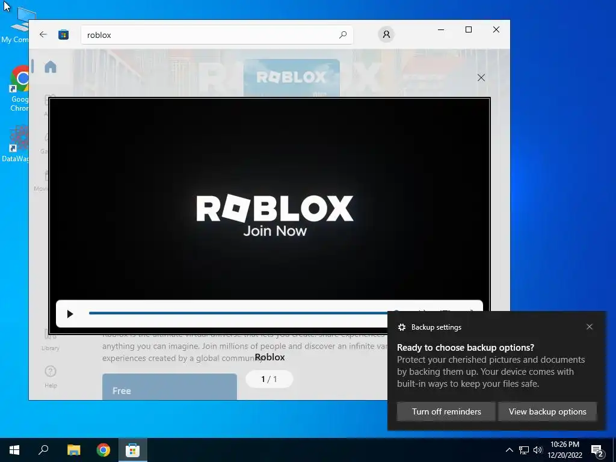The image size is (616, 462).
Task: Click Turn off reminders button
Action: pyautogui.click(x=446, y=411)
